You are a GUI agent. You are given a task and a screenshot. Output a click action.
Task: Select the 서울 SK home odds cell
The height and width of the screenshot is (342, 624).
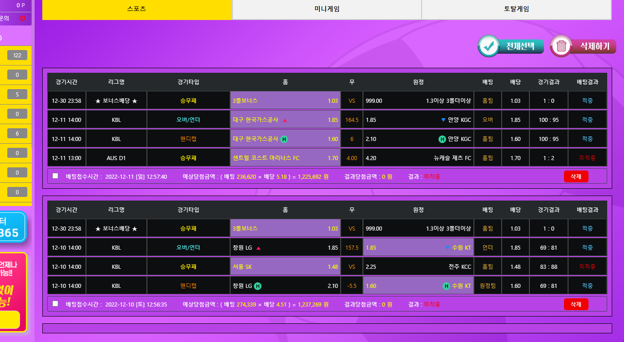pos(285,267)
